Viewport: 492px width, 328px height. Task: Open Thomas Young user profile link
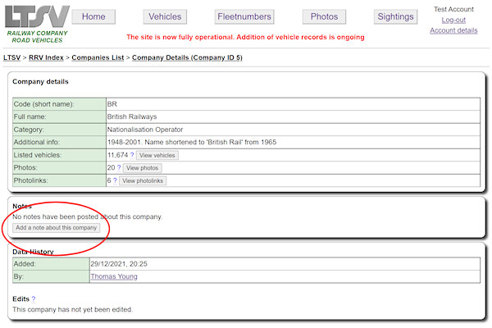[114, 276]
